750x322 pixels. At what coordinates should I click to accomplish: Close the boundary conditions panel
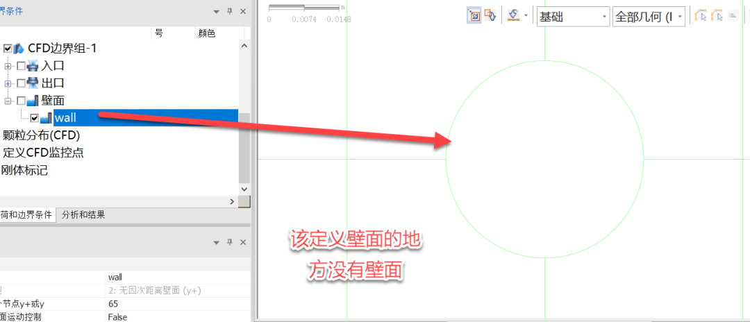coord(243,12)
